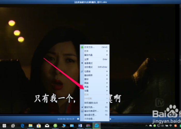
Task: Click the player title bar filename
Action: point(90,2)
